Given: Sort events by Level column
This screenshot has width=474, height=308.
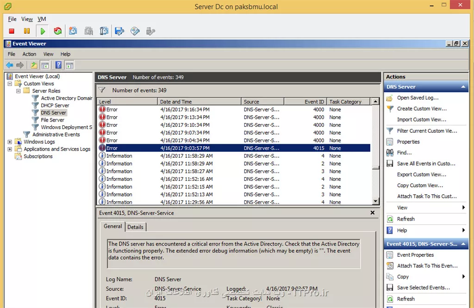Looking at the screenshot, I should click(x=127, y=101).
